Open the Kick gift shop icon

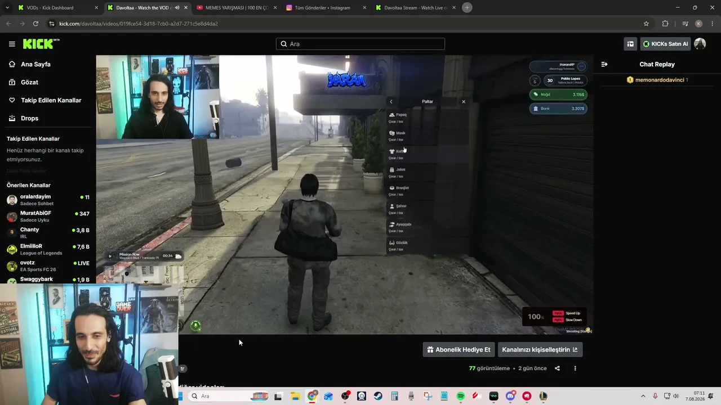pos(630,44)
